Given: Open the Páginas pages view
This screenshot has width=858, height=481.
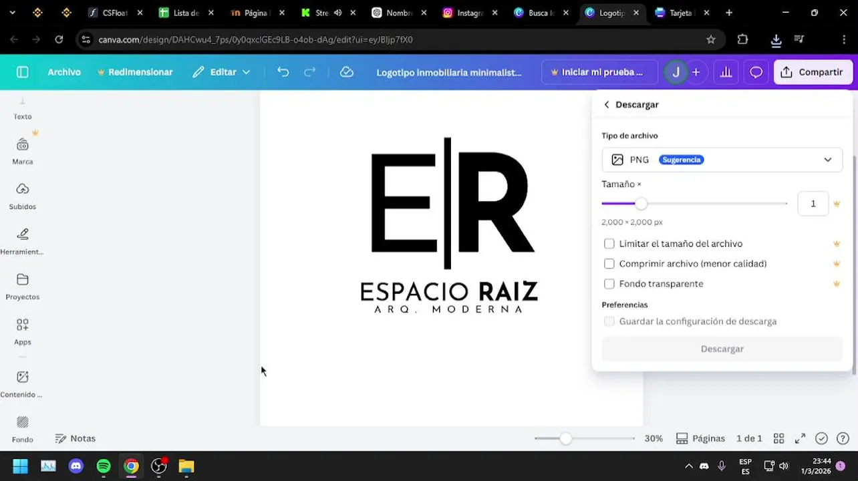Looking at the screenshot, I should (x=700, y=438).
